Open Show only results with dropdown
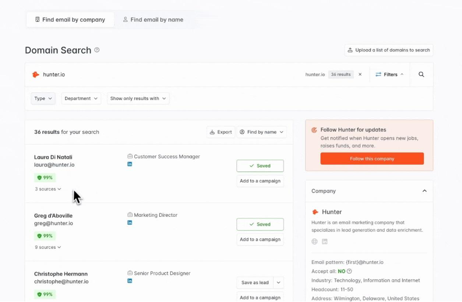The width and height of the screenshot is (462, 302). click(138, 98)
